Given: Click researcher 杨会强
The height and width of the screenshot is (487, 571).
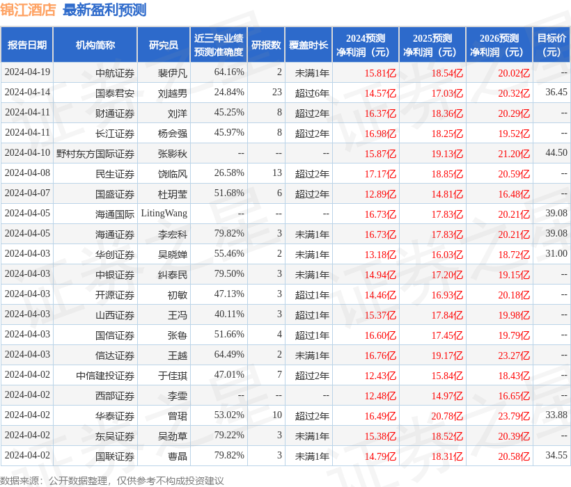Looking at the screenshot, I should 173,134.
